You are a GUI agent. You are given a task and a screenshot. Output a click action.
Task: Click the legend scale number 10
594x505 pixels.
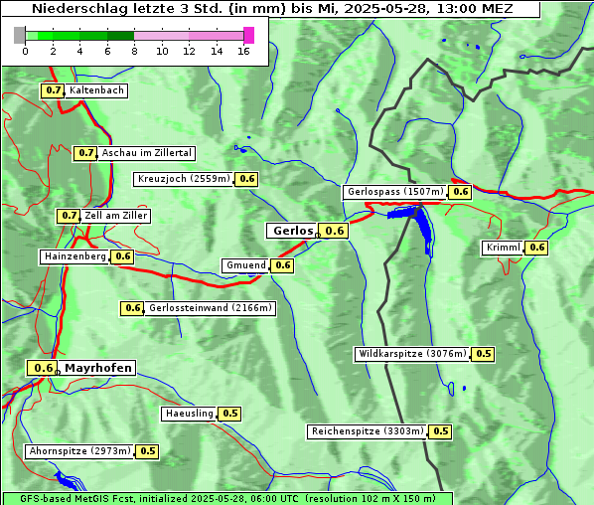[162, 51]
